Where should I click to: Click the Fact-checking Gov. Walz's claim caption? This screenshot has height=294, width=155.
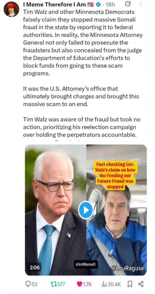click(x=115, y=176)
